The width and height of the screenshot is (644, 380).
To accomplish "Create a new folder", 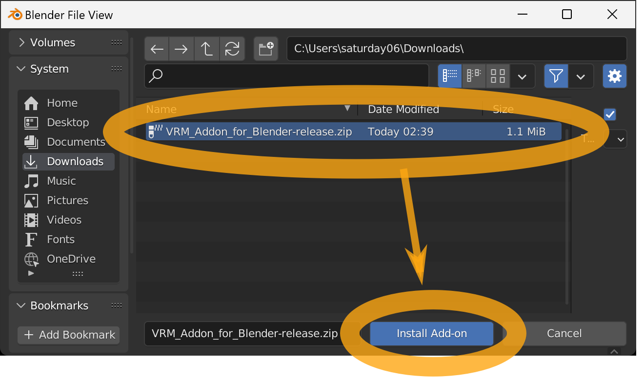I will (266, 49).
